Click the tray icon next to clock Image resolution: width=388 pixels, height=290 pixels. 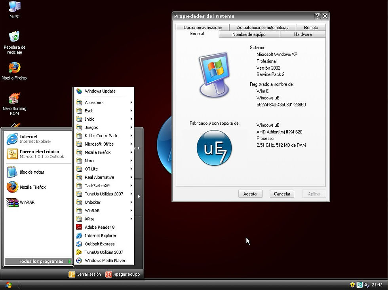pos(367,285)
